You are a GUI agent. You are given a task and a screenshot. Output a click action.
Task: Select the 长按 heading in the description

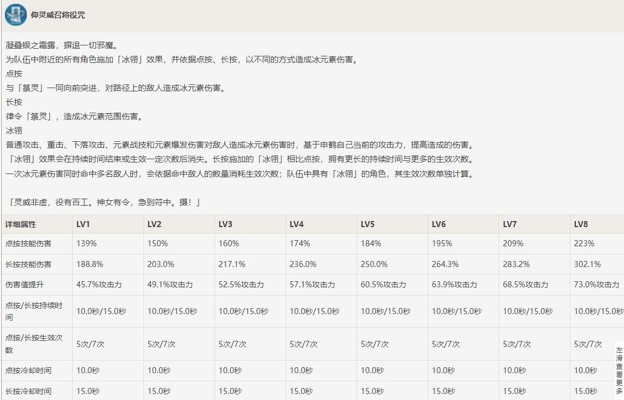point(14,102)
